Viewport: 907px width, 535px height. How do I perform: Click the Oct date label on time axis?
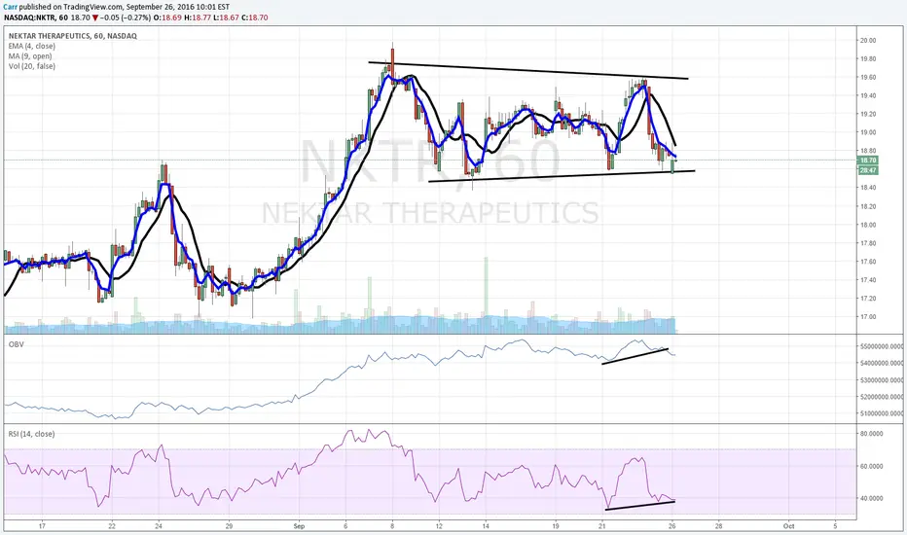(x=788, y=526)
